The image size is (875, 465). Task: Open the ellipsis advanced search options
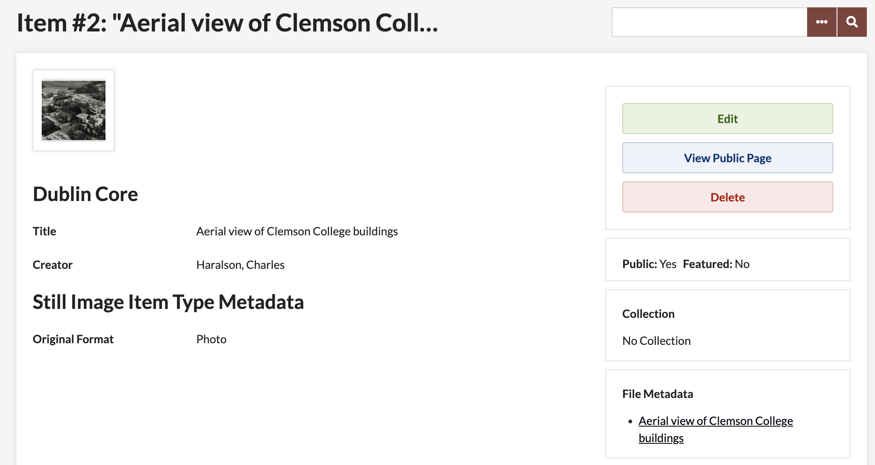point(821,22)
